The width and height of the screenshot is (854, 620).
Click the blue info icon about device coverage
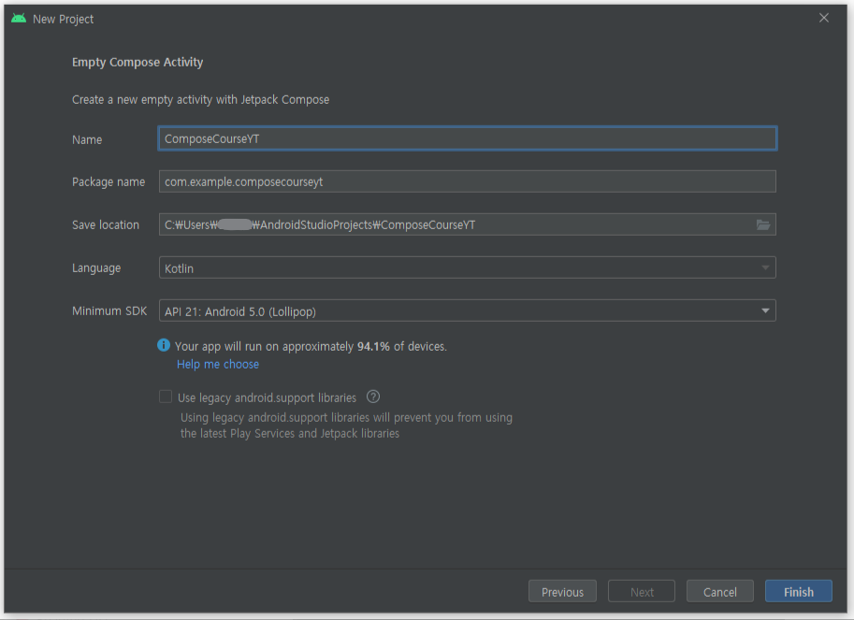(x=164, y=345)
